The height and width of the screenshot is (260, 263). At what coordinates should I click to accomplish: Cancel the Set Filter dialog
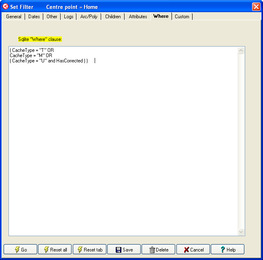point(193,249)
